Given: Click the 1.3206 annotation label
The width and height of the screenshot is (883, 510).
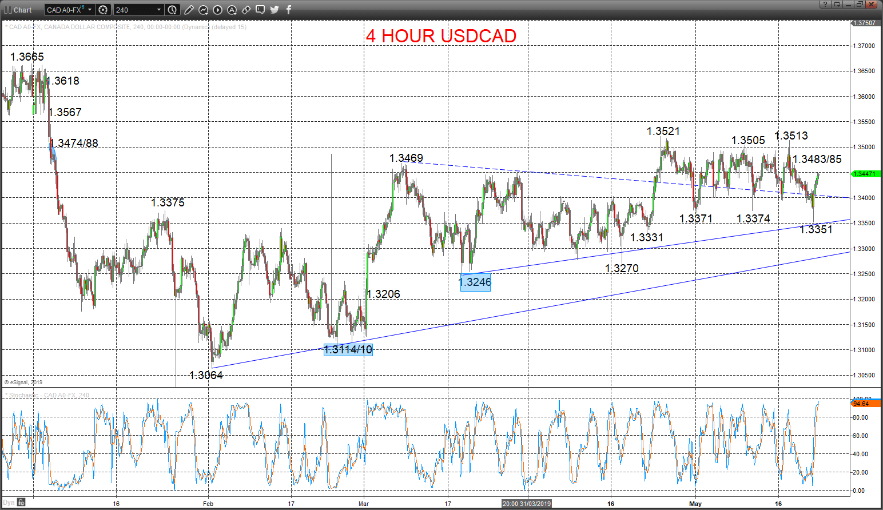Looking at the screenshot, I should click(x=383, y=294).
